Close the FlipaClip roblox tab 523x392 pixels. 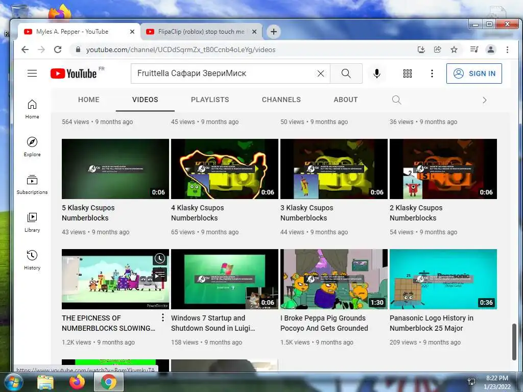pos(254,32)
